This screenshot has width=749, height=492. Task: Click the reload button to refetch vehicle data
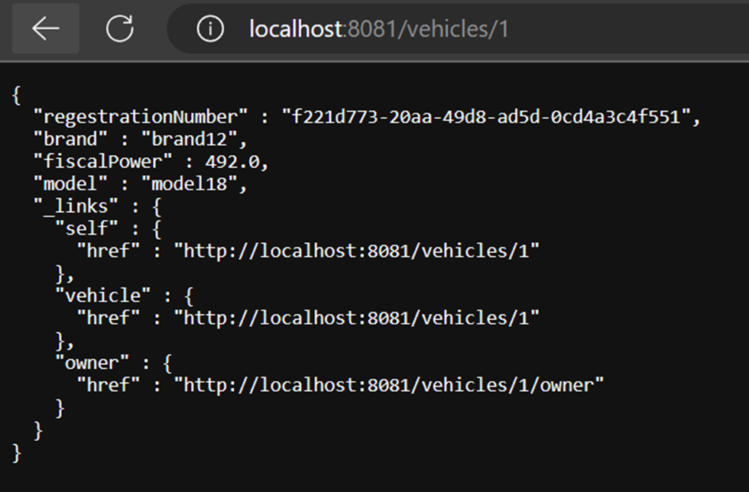[120, 28]
